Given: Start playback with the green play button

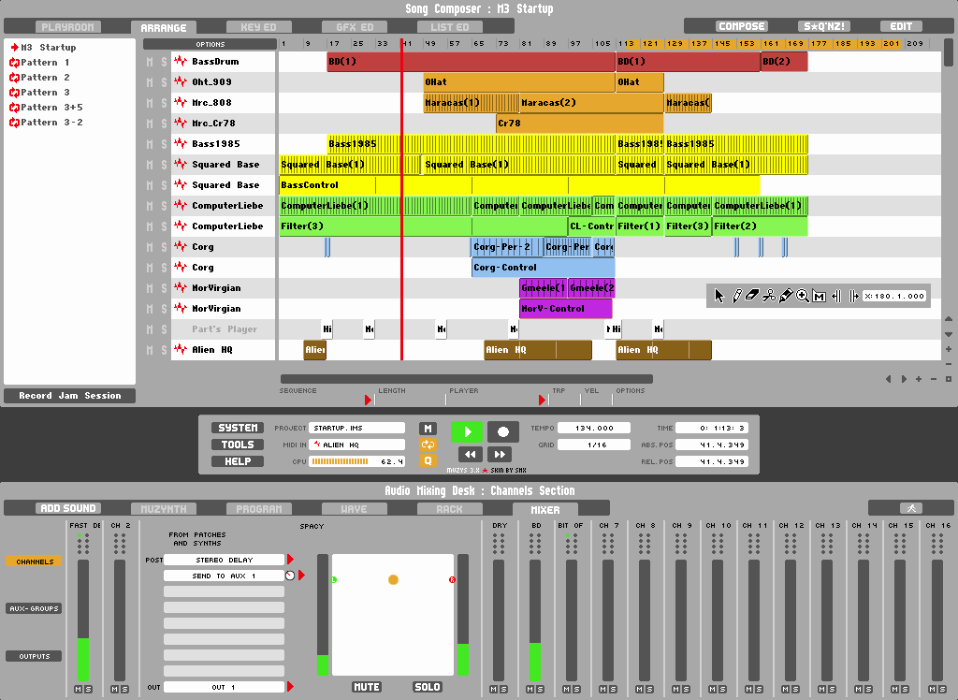Looking at the screenshot, I should point(467,431).
